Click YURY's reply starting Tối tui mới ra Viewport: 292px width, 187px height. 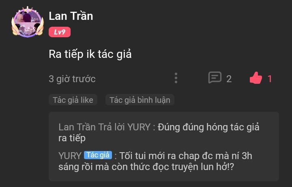tap(155, 161)
